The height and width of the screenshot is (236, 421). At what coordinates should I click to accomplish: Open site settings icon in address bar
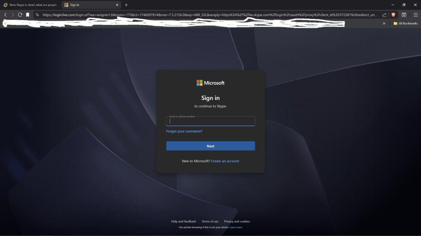click(37, 15)
